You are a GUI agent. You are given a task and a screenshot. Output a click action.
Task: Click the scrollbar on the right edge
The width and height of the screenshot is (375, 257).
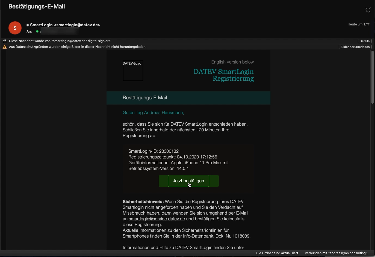pyautogui.click(x=373, y=77)
